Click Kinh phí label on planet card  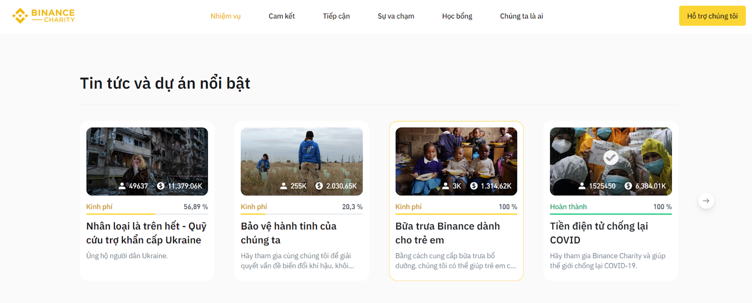coord(254,207)
